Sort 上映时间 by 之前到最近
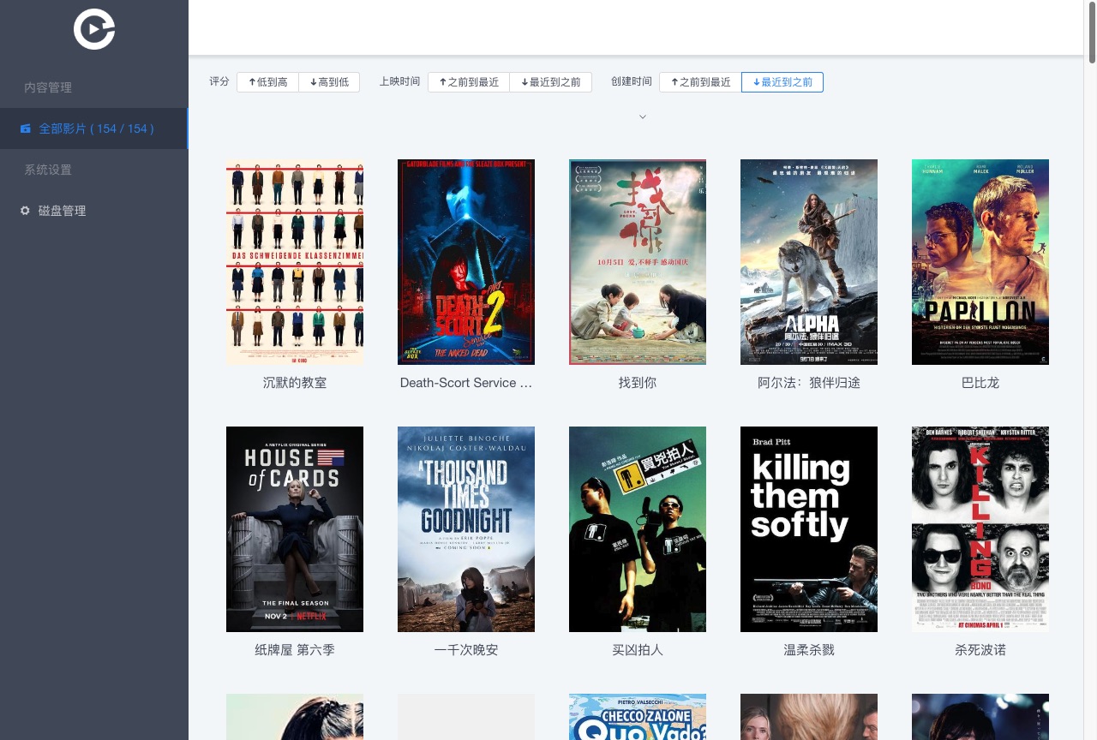Screen dimensions: 1097x740 (469, 82)
